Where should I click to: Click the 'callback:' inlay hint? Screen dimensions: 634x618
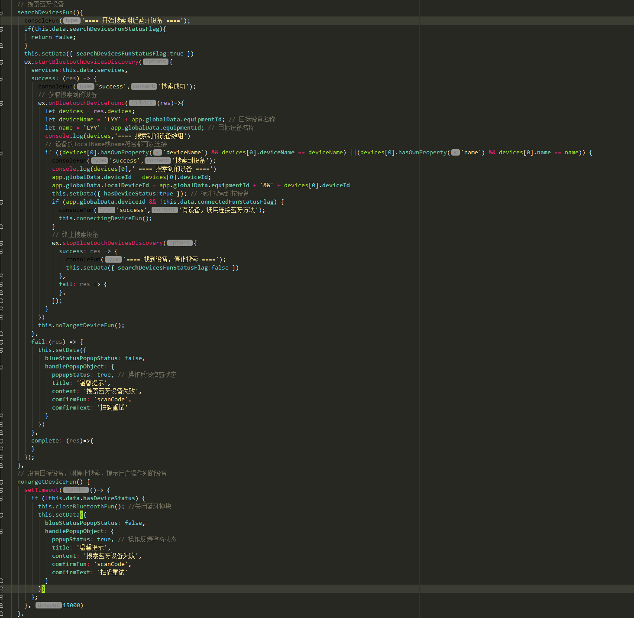(142, 103)
